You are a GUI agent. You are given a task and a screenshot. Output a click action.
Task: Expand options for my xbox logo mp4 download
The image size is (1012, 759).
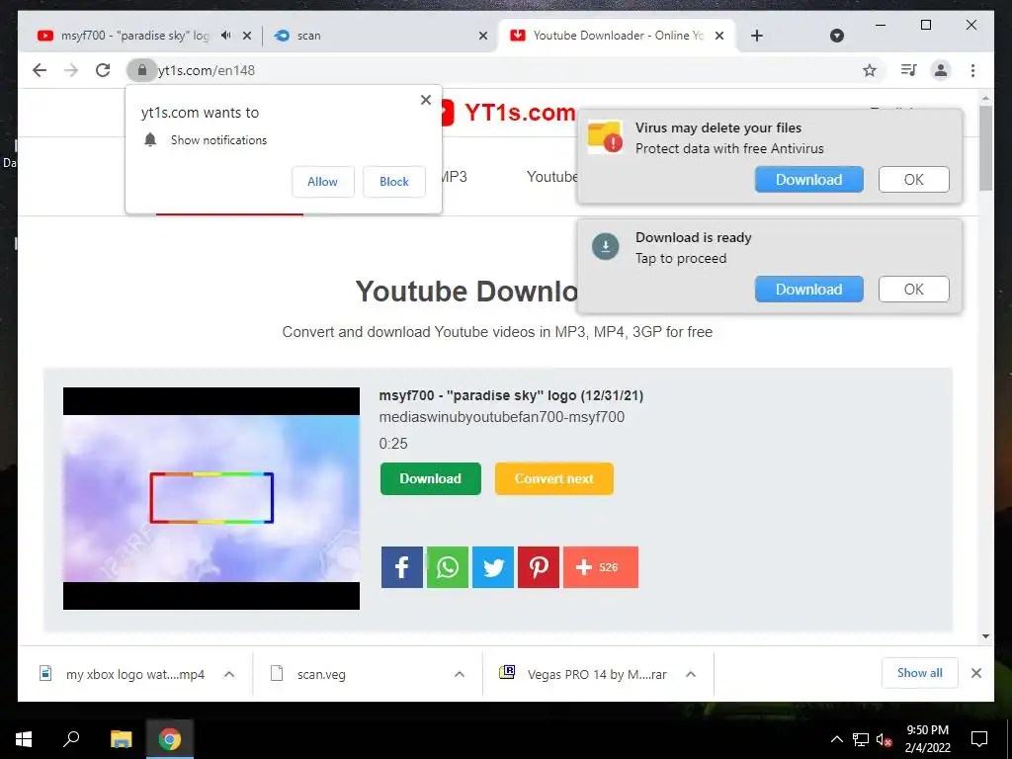click(x=229, y=674)
